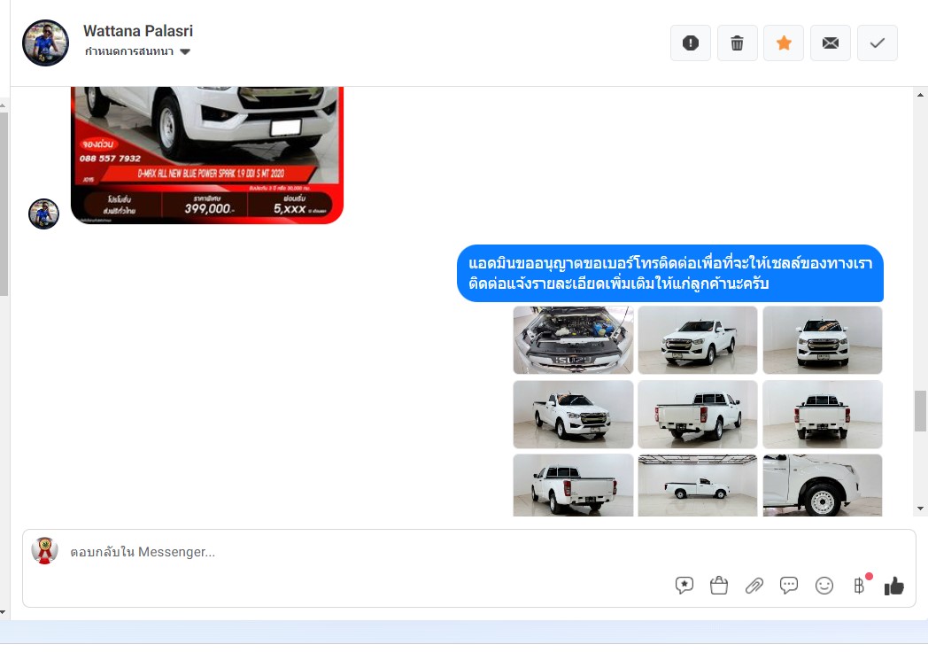Delete conversation using the trash icon

tap(737, 43)
